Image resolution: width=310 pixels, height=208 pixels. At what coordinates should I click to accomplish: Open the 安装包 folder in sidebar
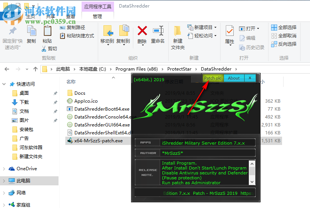point(26,129)
